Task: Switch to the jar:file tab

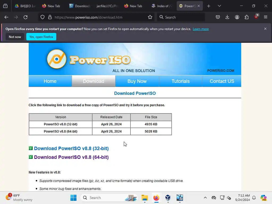Action: click(107, 6)
